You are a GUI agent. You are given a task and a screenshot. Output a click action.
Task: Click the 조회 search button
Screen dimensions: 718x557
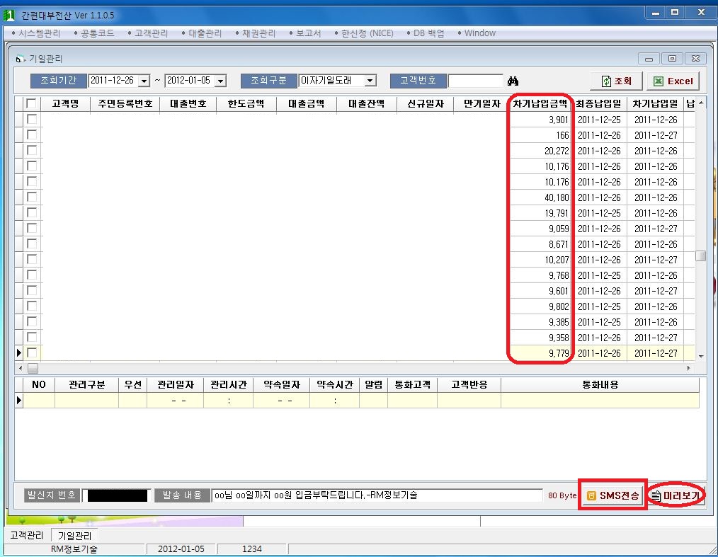tap(616, 81)
